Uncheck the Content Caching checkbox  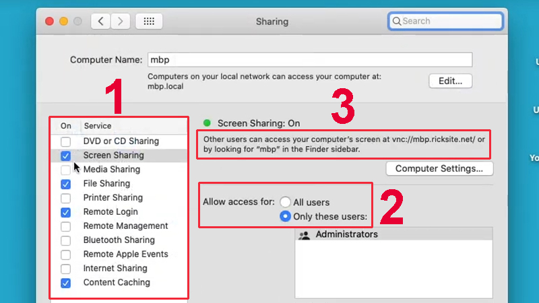(65, 283)
